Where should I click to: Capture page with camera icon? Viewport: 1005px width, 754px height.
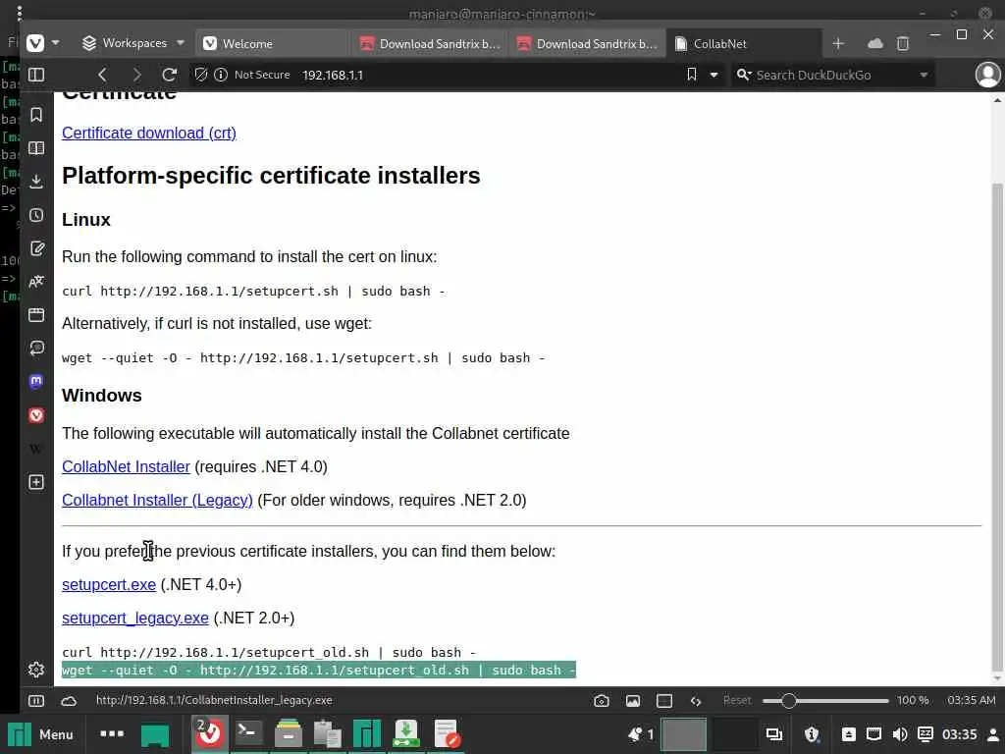pos(602,701)
